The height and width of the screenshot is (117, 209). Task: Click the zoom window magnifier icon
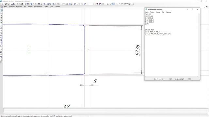[x=44, y=4]
